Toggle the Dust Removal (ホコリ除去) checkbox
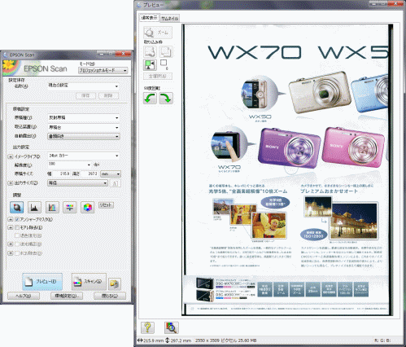Viewport: 406px width, 347px height. click(x=17, y=253)
